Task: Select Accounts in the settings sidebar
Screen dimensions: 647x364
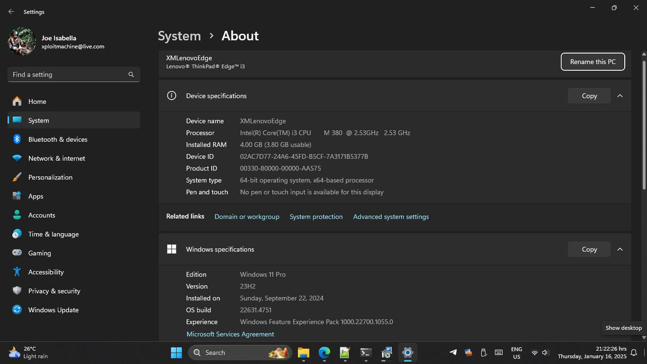Action: click(41, 215)
